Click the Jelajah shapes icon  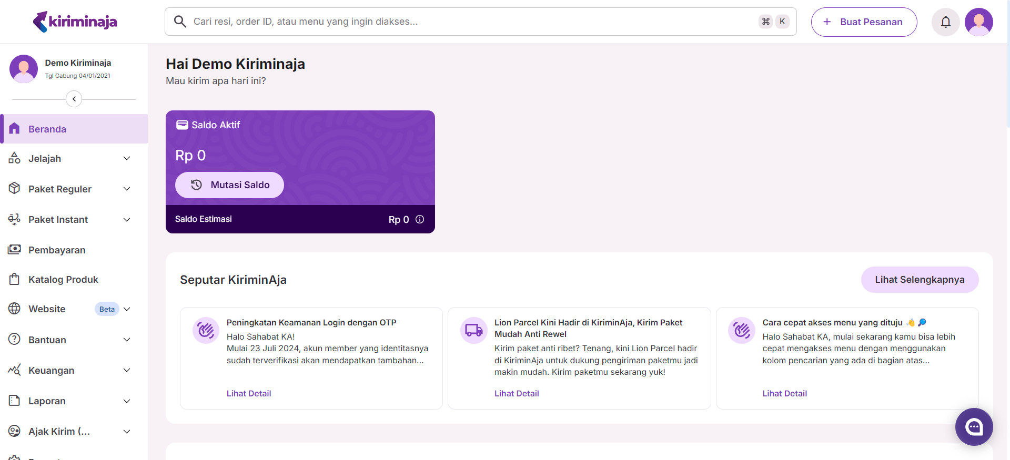point(14,158)
